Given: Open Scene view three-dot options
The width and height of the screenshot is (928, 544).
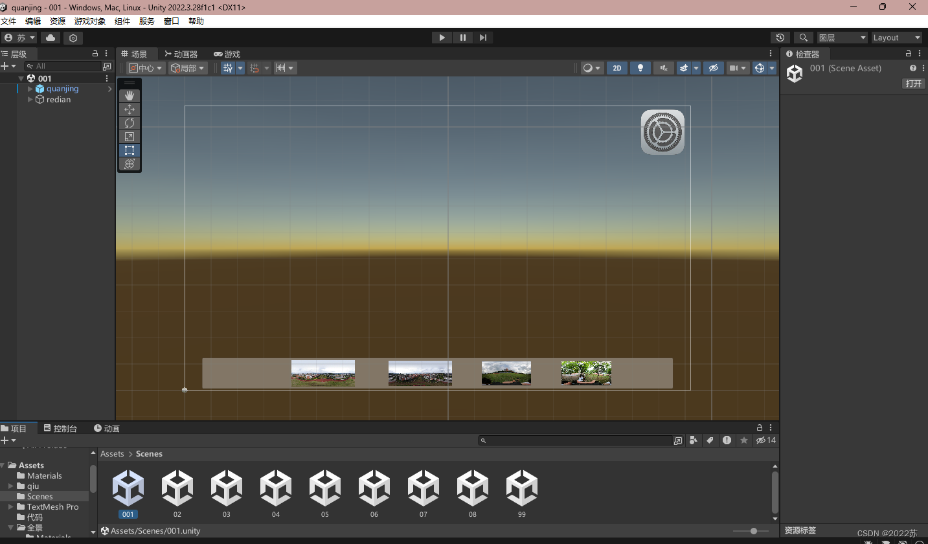Looking at the screenshot, I should pos(771,54).
